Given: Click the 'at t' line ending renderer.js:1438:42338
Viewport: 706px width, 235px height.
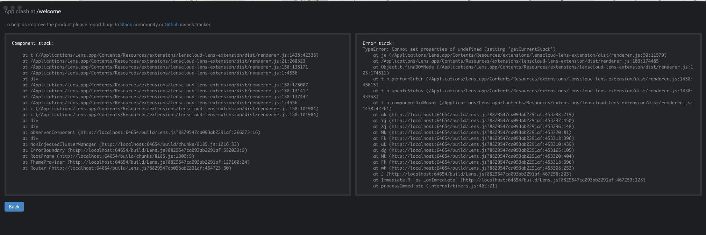Looking at the screenshot, I should click(171, 55).
